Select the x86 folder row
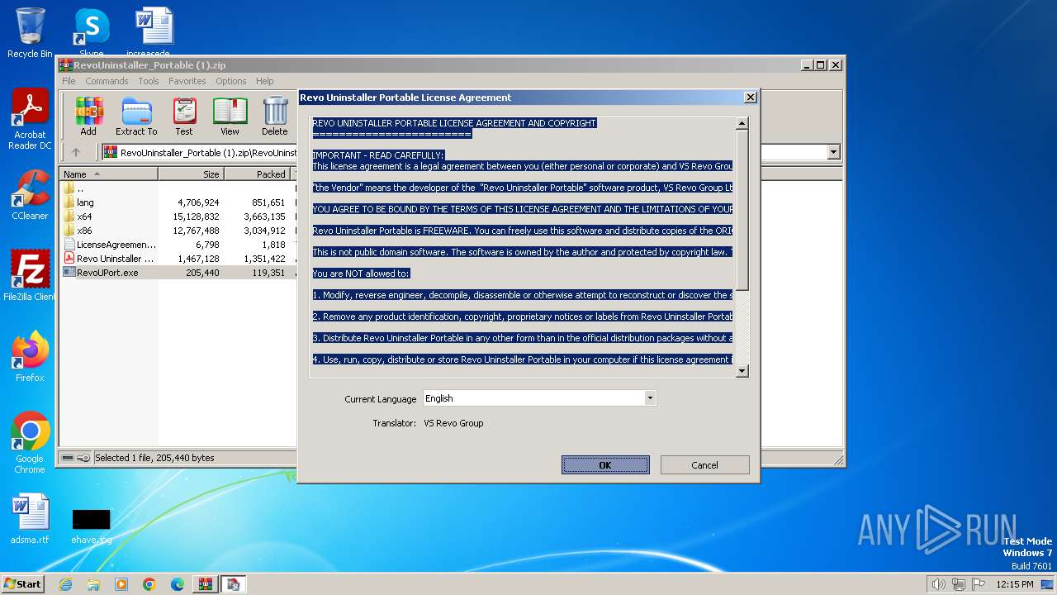This screenshot has width=1057, height=595. click(178, 231)
